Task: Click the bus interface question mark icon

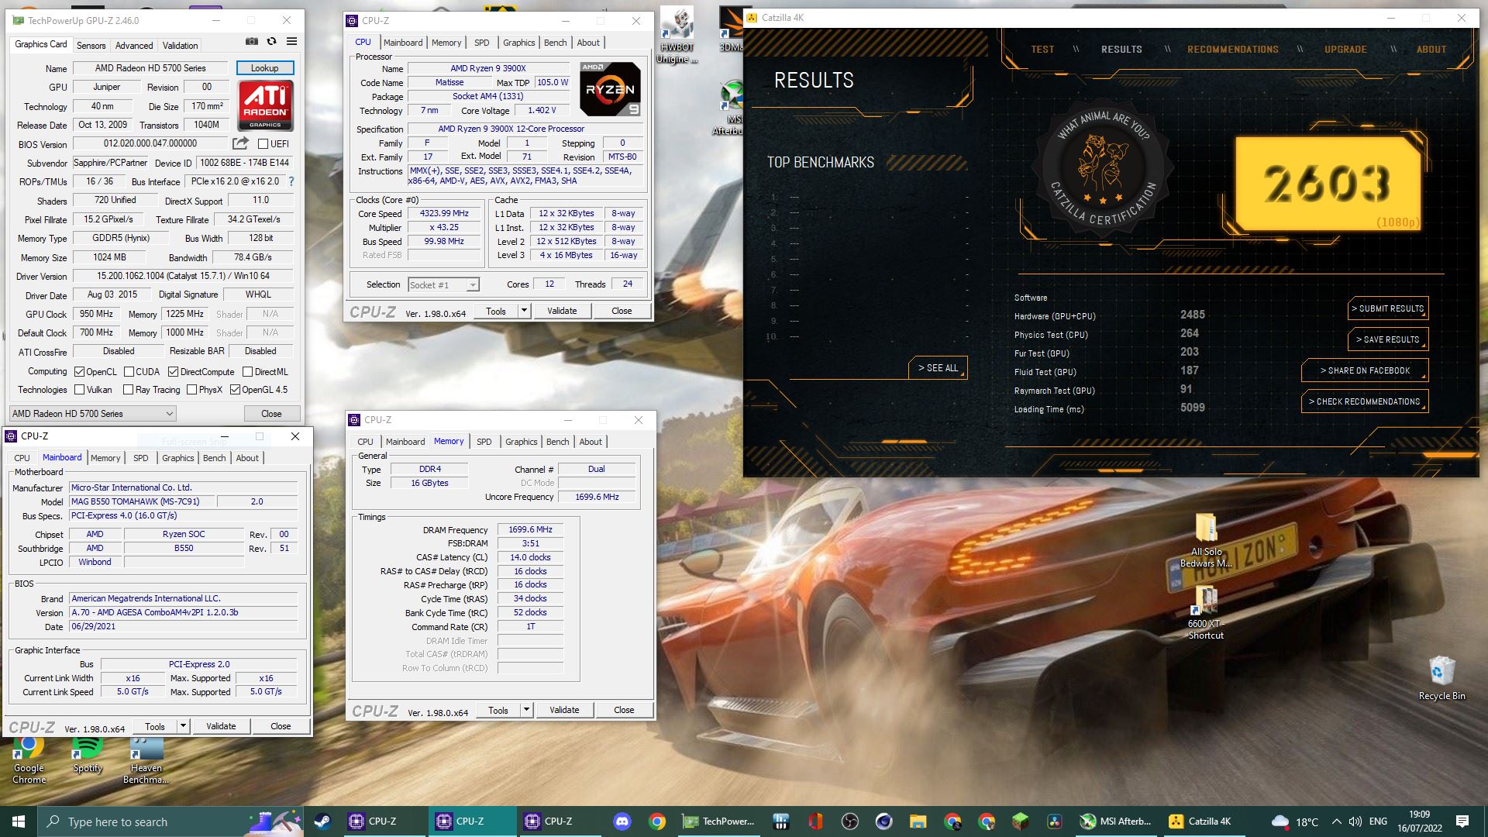Action: point(291,181)
